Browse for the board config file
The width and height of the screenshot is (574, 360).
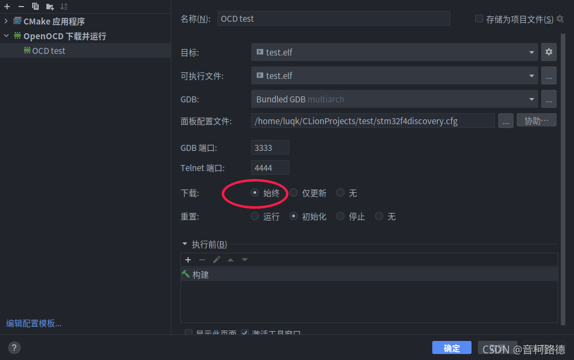pos(505,121)
